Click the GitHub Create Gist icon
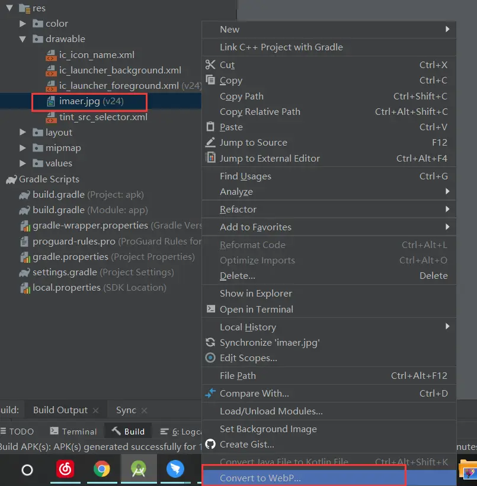477x486 pixels. 210,444
